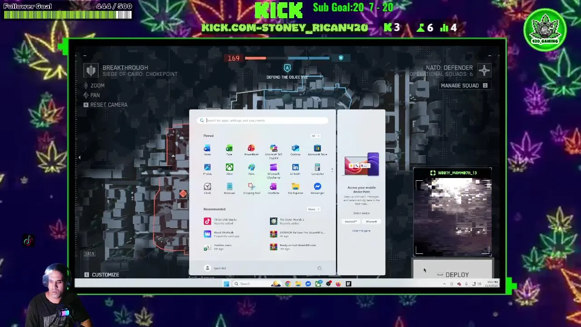Click the TikTok icon on overlay

pyautogui.click(x=28, y=241)
